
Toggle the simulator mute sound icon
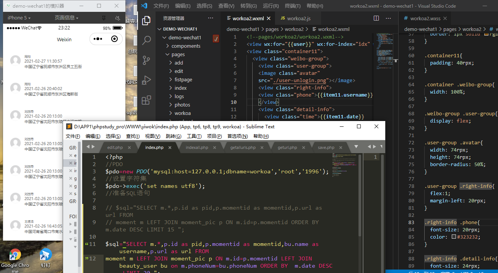point(117,18)
